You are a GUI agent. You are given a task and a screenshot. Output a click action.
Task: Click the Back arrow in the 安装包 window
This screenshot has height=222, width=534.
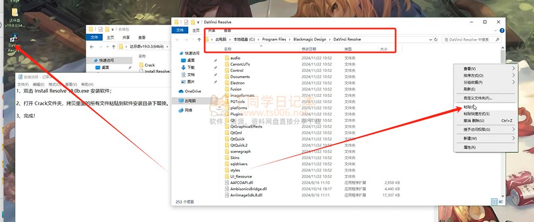click(x=91, y=47)
